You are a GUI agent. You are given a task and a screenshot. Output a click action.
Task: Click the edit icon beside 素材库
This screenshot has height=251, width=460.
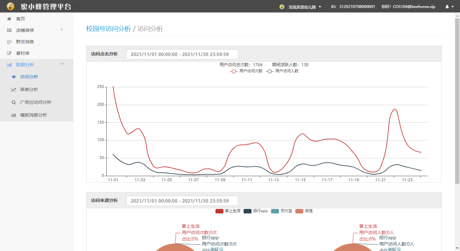[9, 53]
